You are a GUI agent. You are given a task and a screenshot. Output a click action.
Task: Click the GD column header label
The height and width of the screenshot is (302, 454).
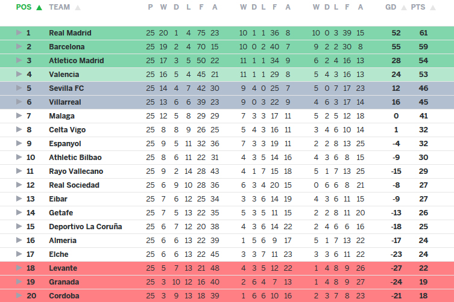(391, 7)
